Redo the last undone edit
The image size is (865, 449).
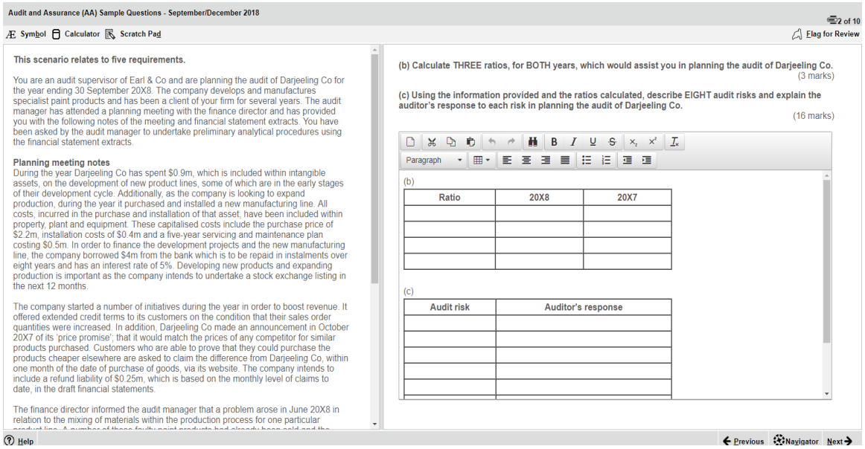(x=511, y=142)
